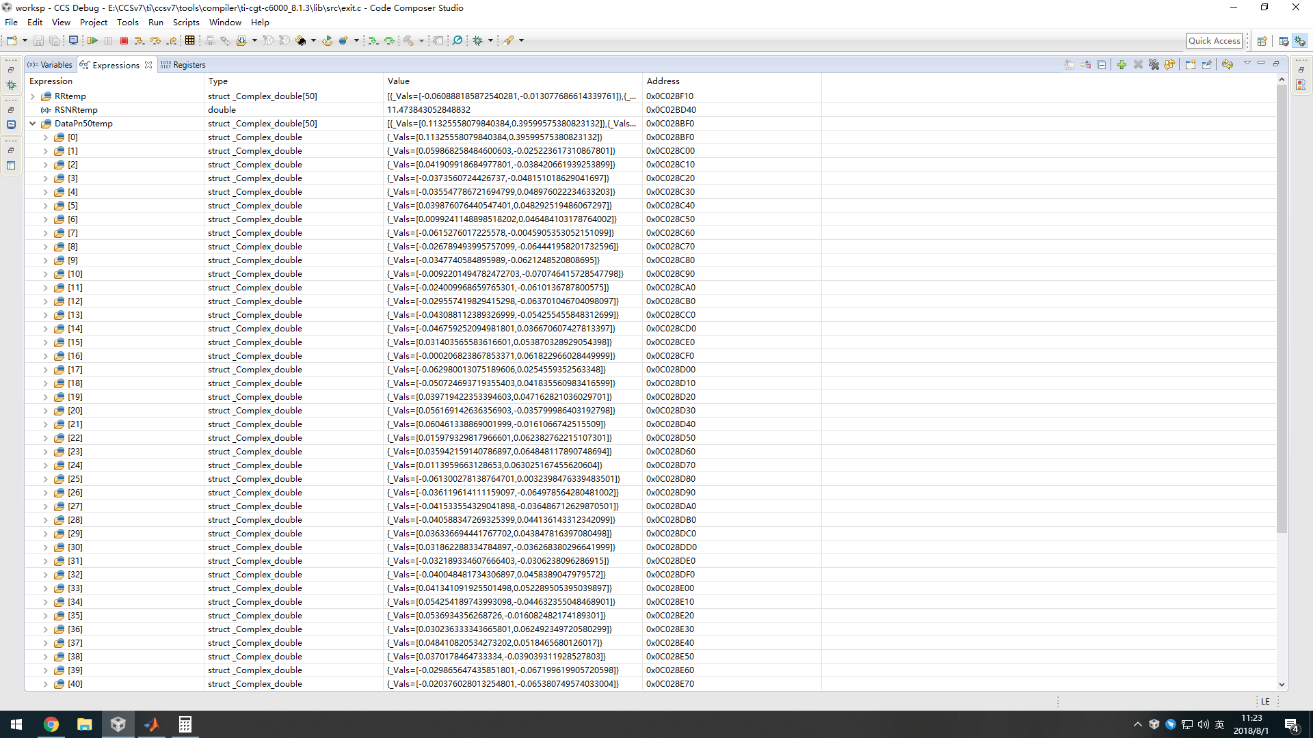The width and height of the screenshot is (1313, 738).
Task: Open the Scripts menu
Action: pos(185,22)
